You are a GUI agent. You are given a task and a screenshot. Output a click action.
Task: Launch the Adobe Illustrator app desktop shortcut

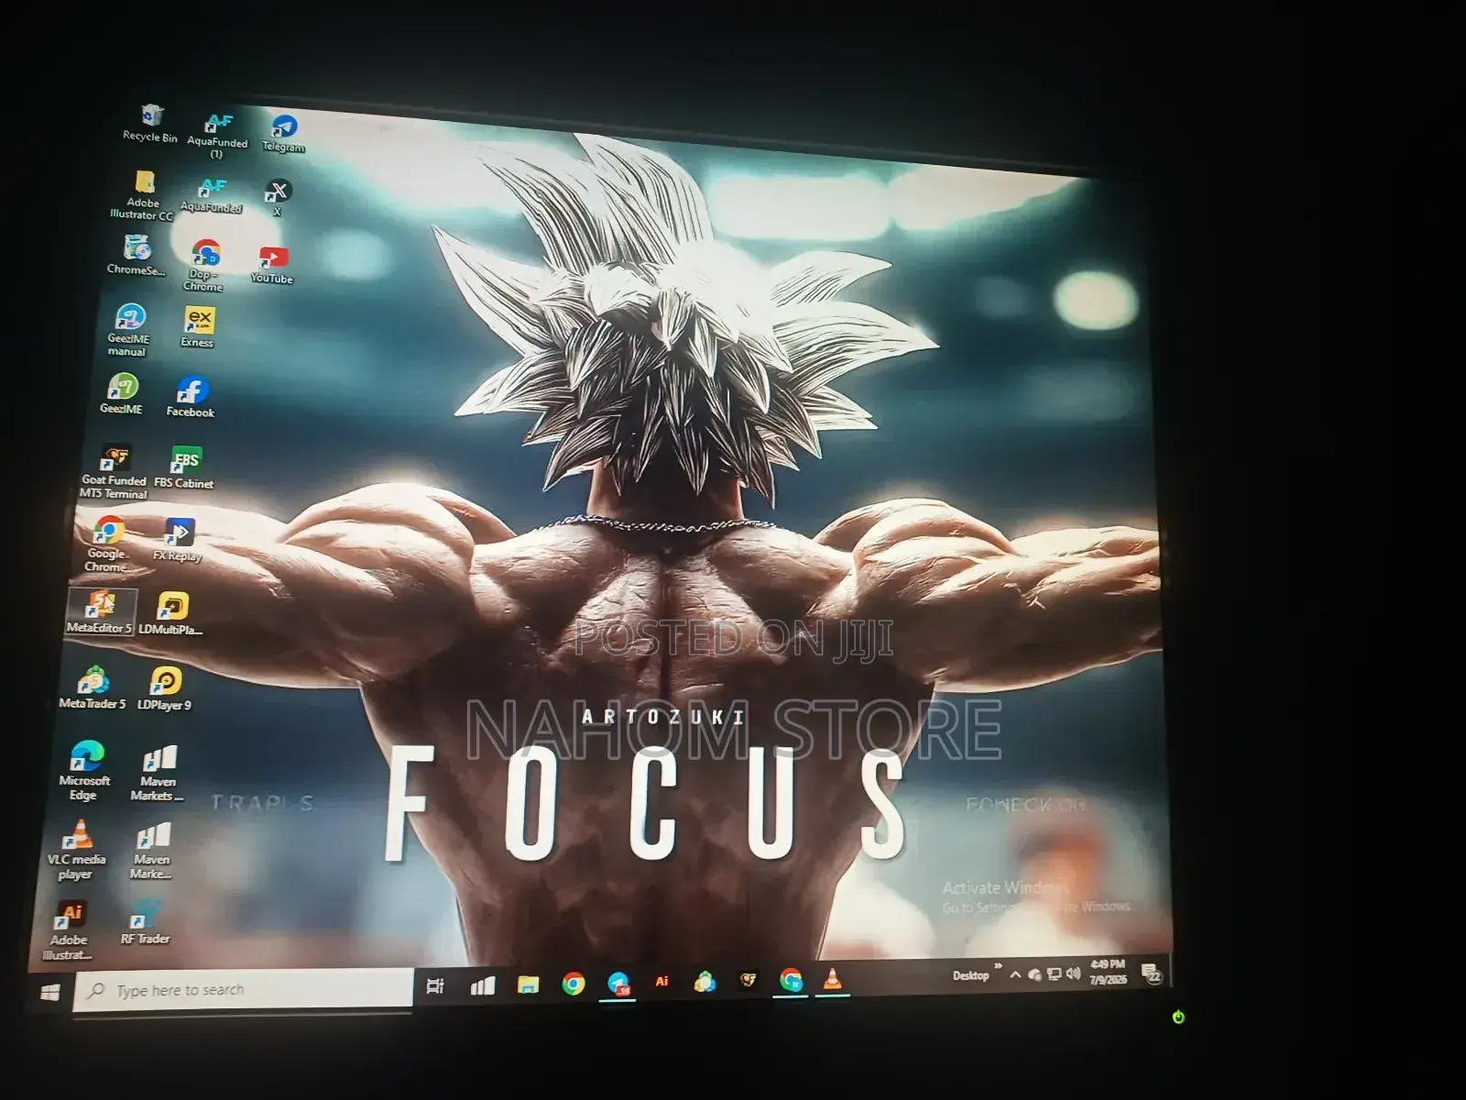point(70,931)
